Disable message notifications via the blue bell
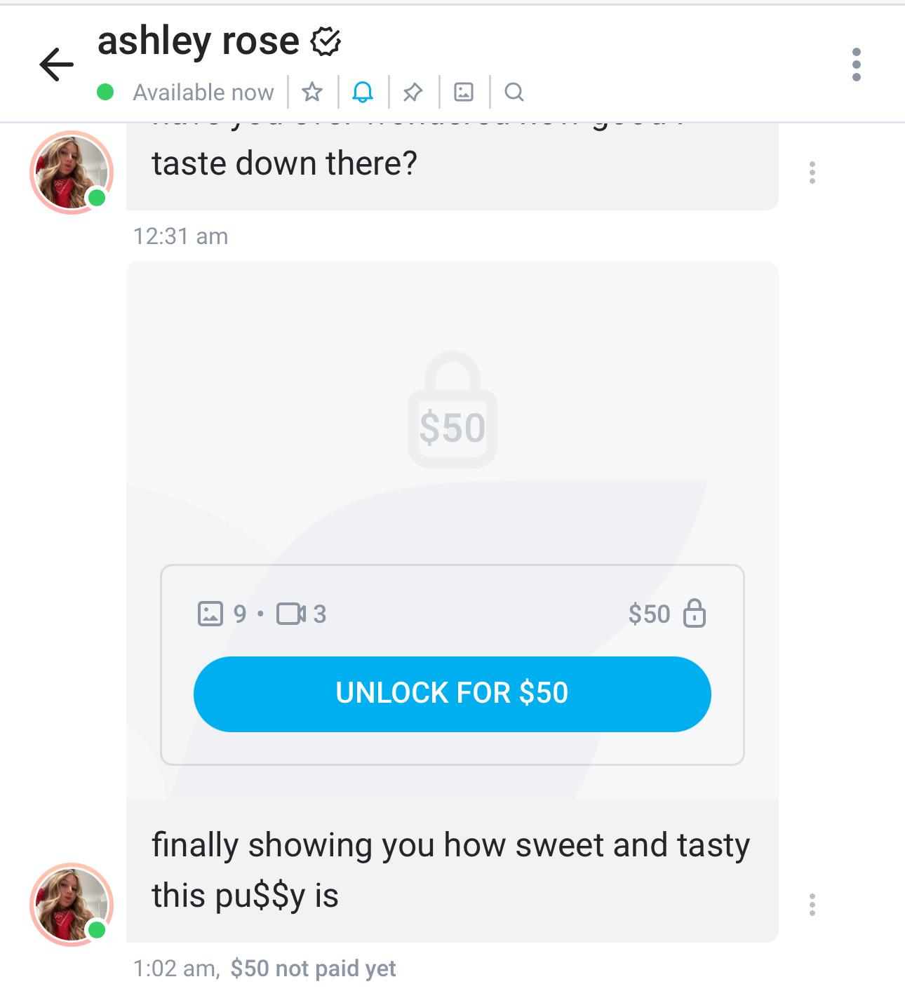905x998 pixels. 363,92
